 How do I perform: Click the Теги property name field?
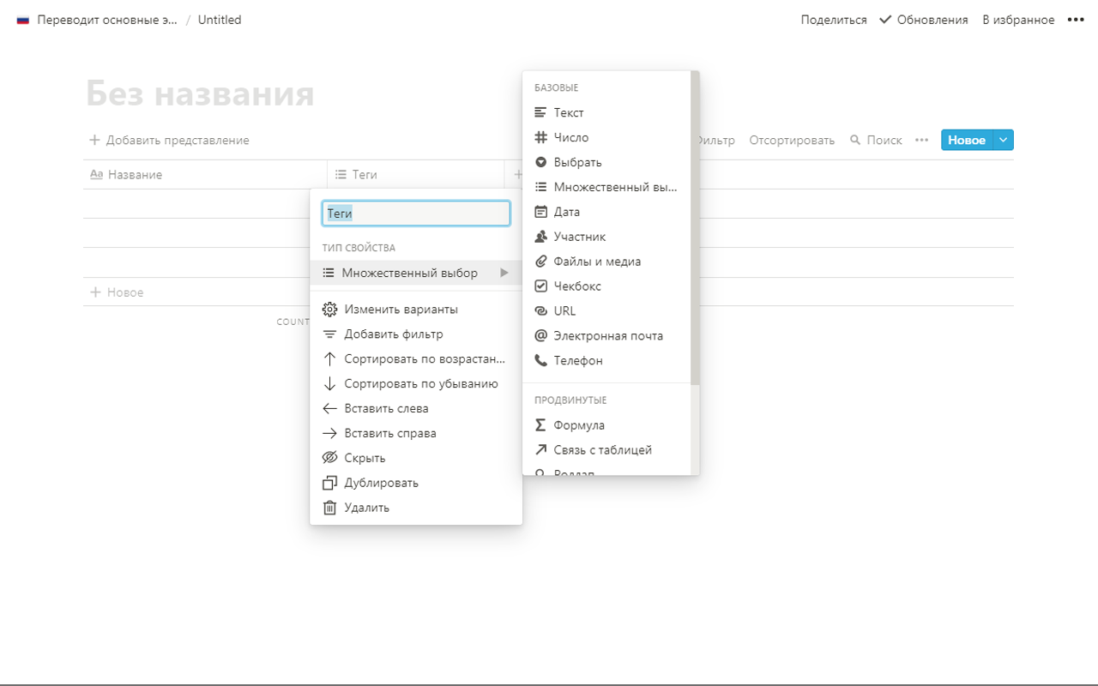[416, 214]
